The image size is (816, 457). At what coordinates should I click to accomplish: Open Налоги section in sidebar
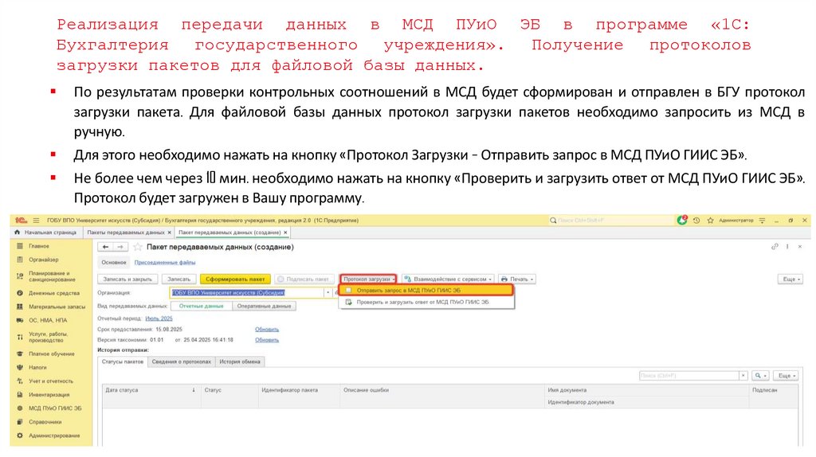tap(37, 368)
